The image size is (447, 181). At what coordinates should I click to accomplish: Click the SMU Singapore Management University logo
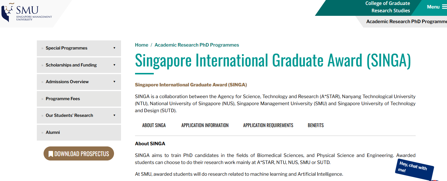tap(27, 12)
